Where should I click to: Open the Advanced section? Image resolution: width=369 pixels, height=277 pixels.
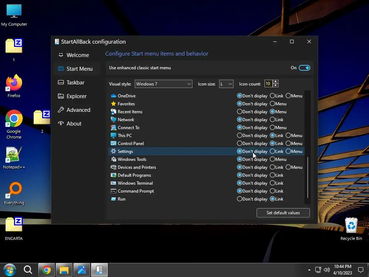click(x=78, y=110)
